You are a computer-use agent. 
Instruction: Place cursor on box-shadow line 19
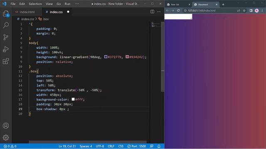(53, 109)
